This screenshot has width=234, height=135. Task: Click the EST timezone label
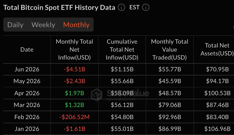click(135, 7)
